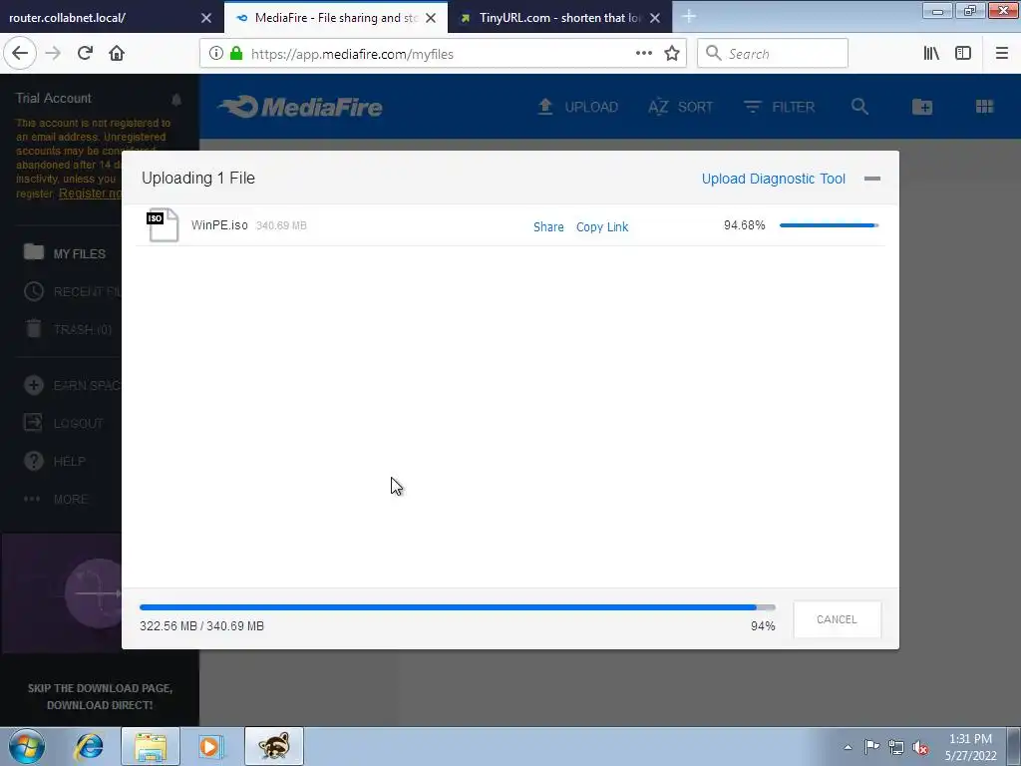Image resolution: width=1021 pixels, height=766 pixels.
Task: Click the green secure padlock icon
Action: point(236,54)
